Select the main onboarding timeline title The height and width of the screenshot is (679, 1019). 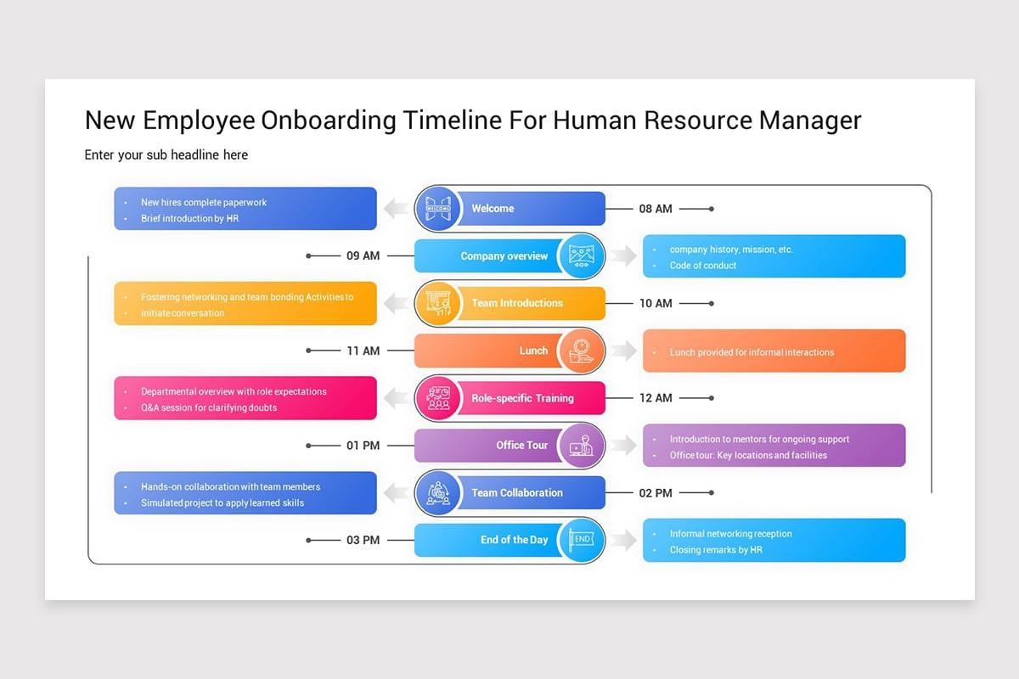click(x=472, y=120)
